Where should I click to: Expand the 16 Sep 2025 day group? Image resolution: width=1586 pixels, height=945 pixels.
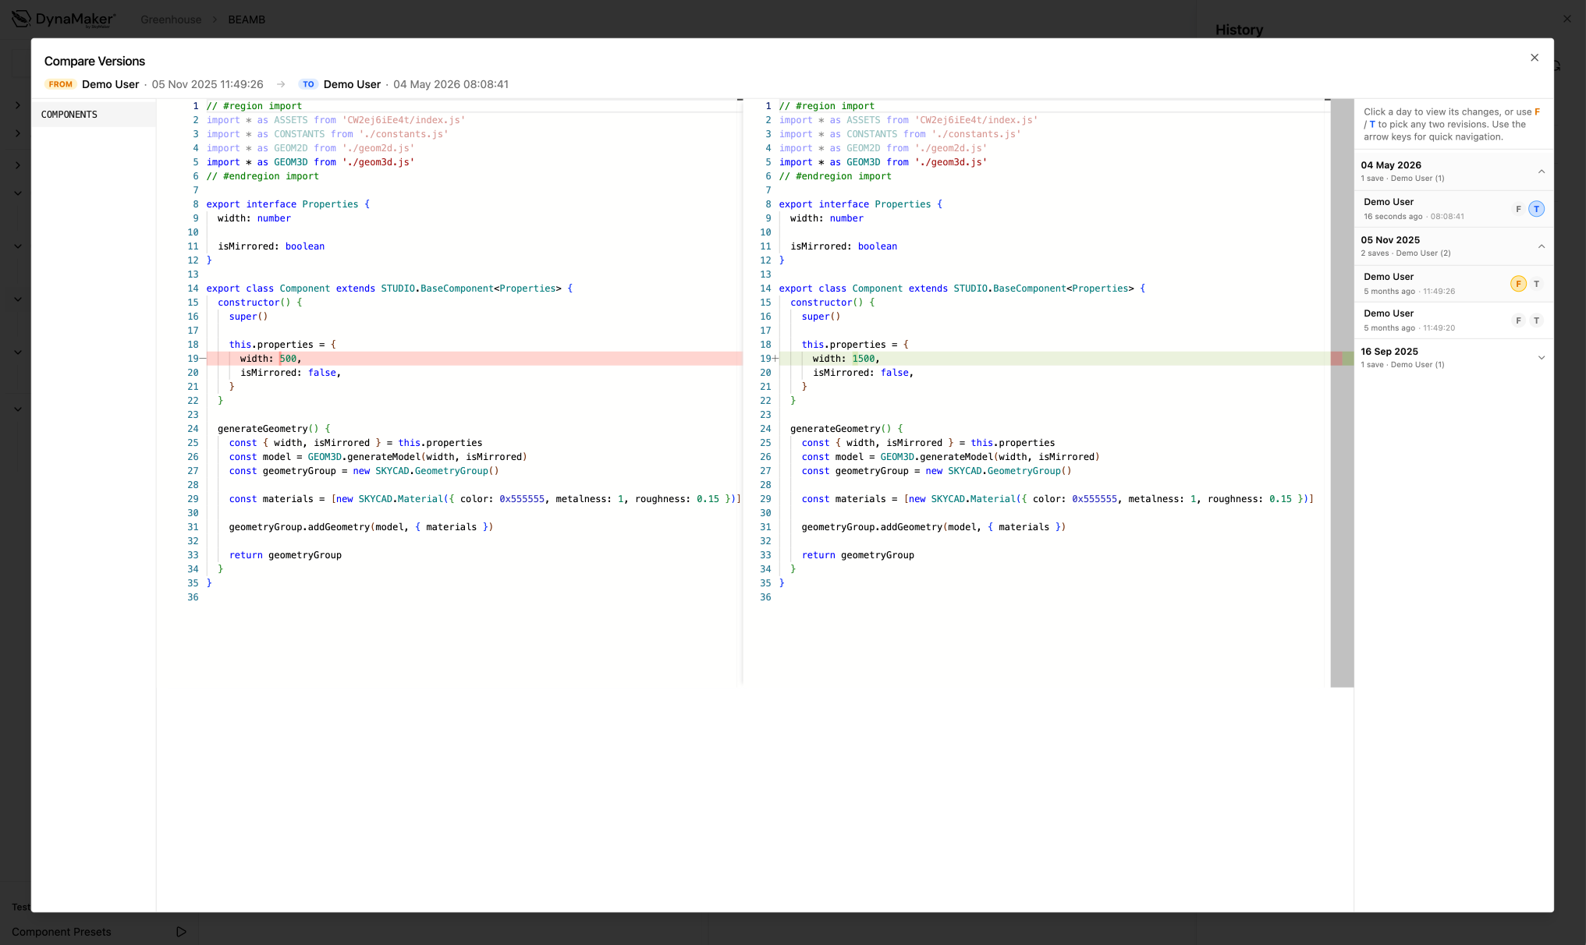tap(1541, 358)
